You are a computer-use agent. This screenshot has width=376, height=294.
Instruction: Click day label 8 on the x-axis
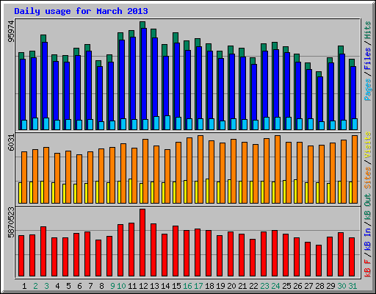tap(101, 286)
